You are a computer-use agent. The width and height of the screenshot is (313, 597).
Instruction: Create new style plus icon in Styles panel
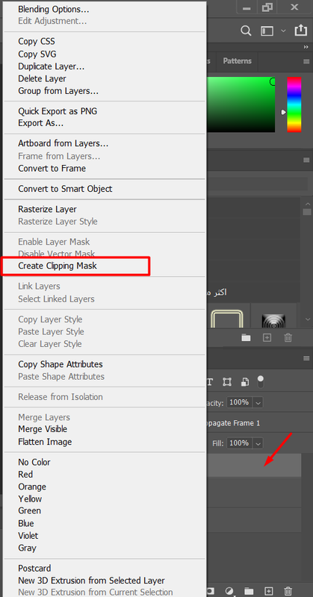(x=267, y=337)
